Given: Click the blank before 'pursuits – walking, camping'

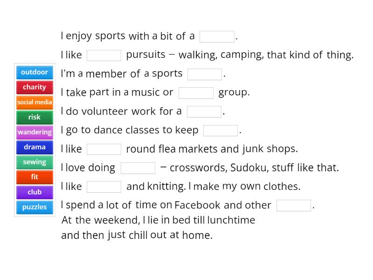Looking at the screenshot, I should tap(104, 56).
